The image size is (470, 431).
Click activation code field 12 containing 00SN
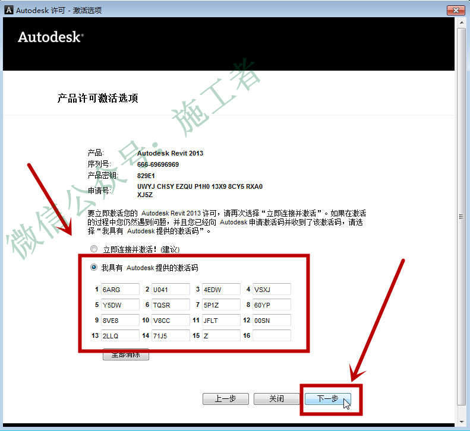pyautogui.click(x=272, y=320)
